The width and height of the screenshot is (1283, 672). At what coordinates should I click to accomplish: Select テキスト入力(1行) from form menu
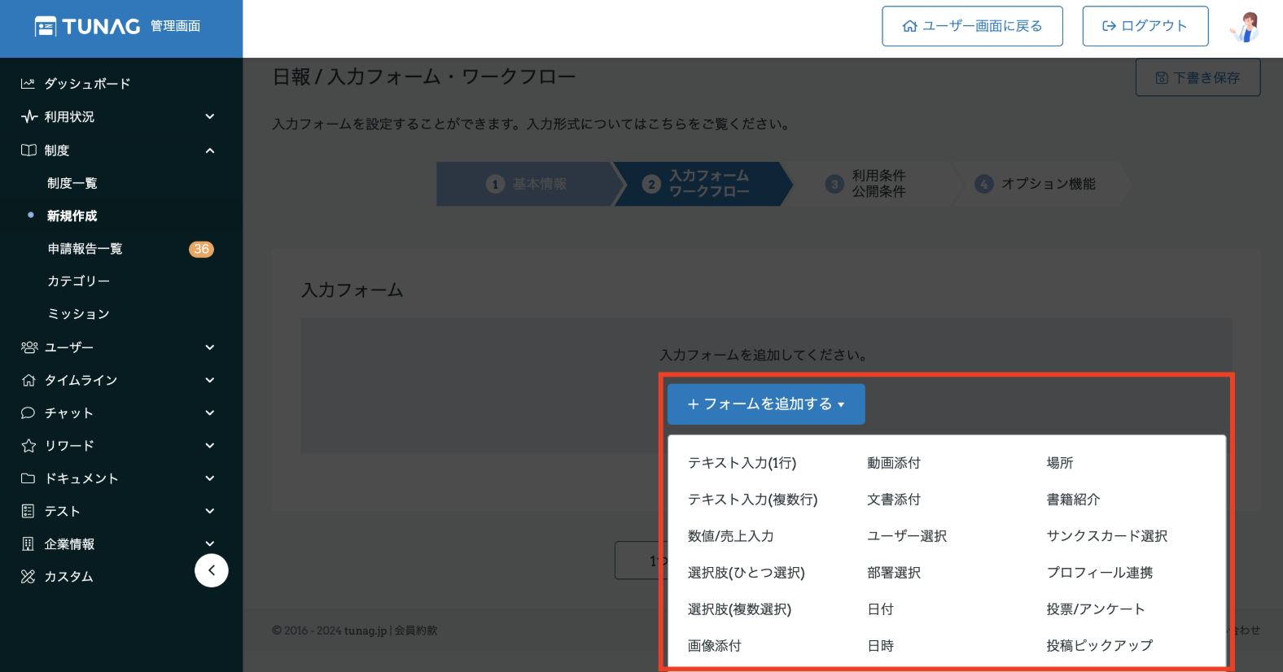(x=742, y=463)
